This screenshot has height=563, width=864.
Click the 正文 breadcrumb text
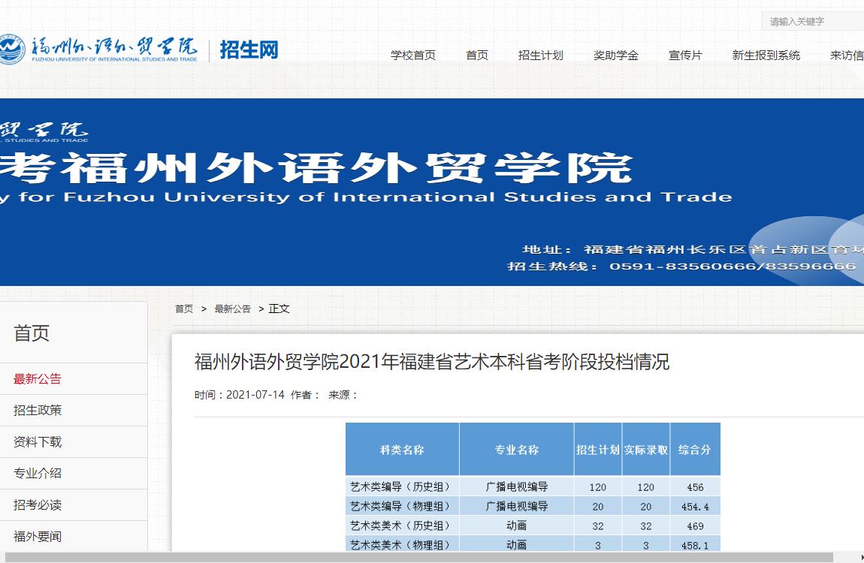coord(279,309)
